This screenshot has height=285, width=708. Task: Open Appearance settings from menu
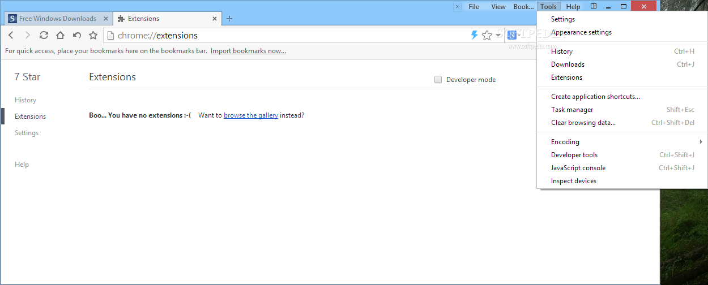(622, 32)
